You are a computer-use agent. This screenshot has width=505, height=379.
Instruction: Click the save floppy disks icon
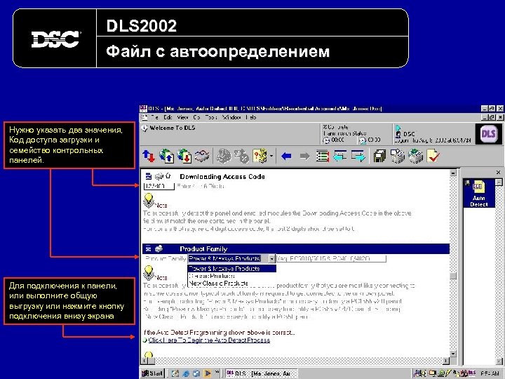(x=379, y=157)
